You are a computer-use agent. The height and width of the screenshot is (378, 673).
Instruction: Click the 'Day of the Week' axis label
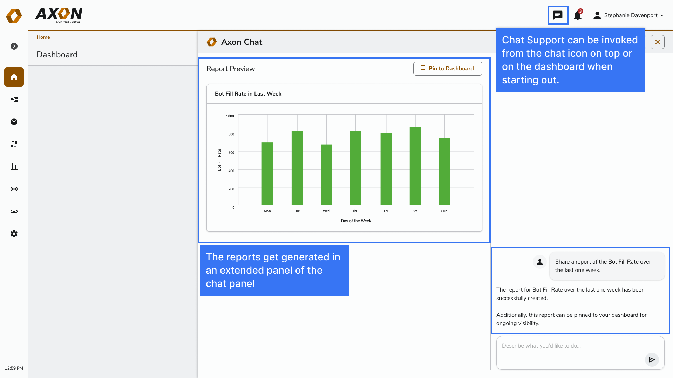(x=356, y=221)
